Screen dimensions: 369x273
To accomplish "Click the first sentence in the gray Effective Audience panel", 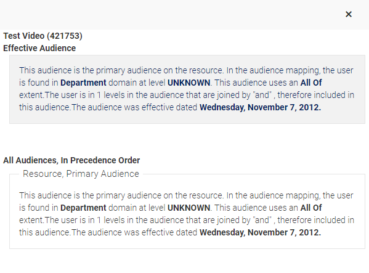I will pos(122,70).
